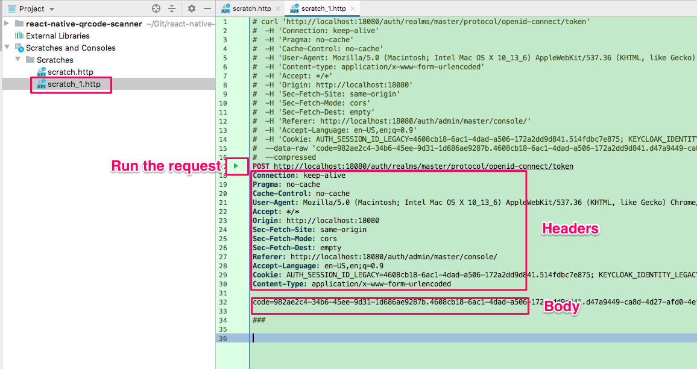Image resolution: width=697 pixels, height=369 pixels.
Task: Click the User-Agent header line
Action: [x=474, y=202]
